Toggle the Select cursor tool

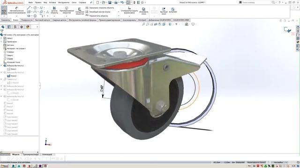(x=128, y=2)
